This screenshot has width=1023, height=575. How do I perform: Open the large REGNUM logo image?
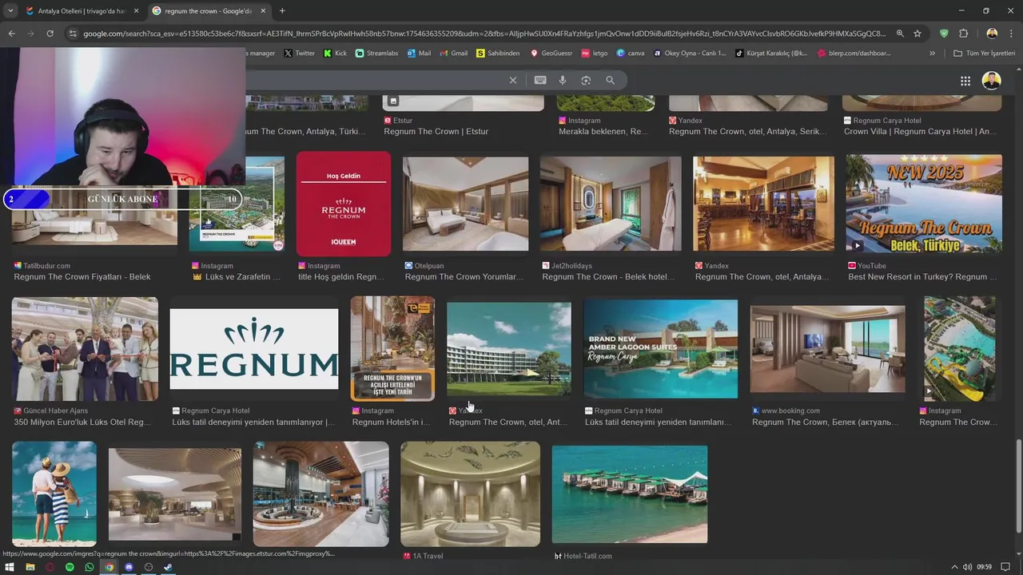pos(254,349)
